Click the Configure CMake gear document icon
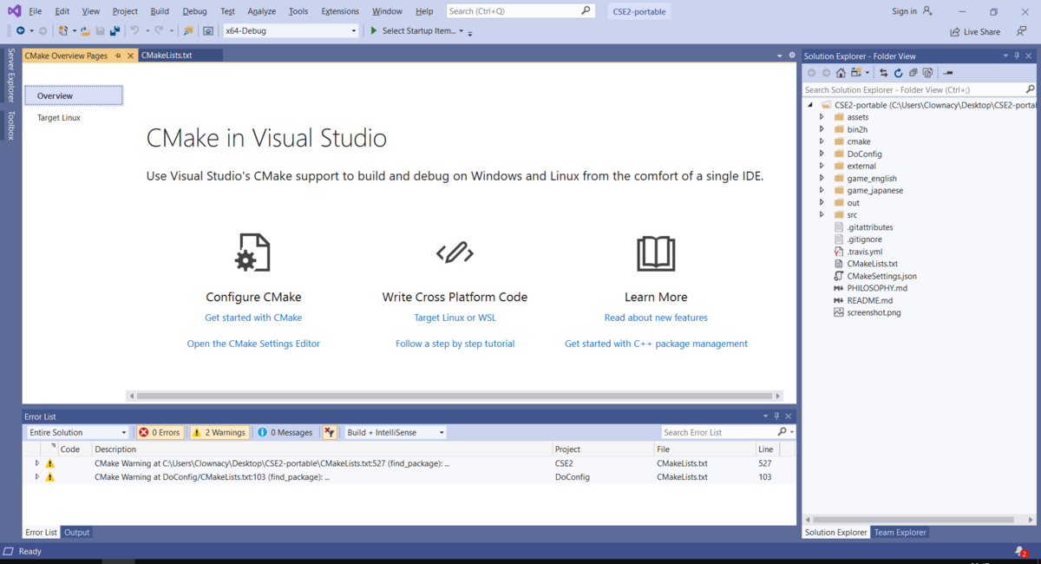Image resolution: width=1041 pixels, height=564 pixels. [252, 252]
